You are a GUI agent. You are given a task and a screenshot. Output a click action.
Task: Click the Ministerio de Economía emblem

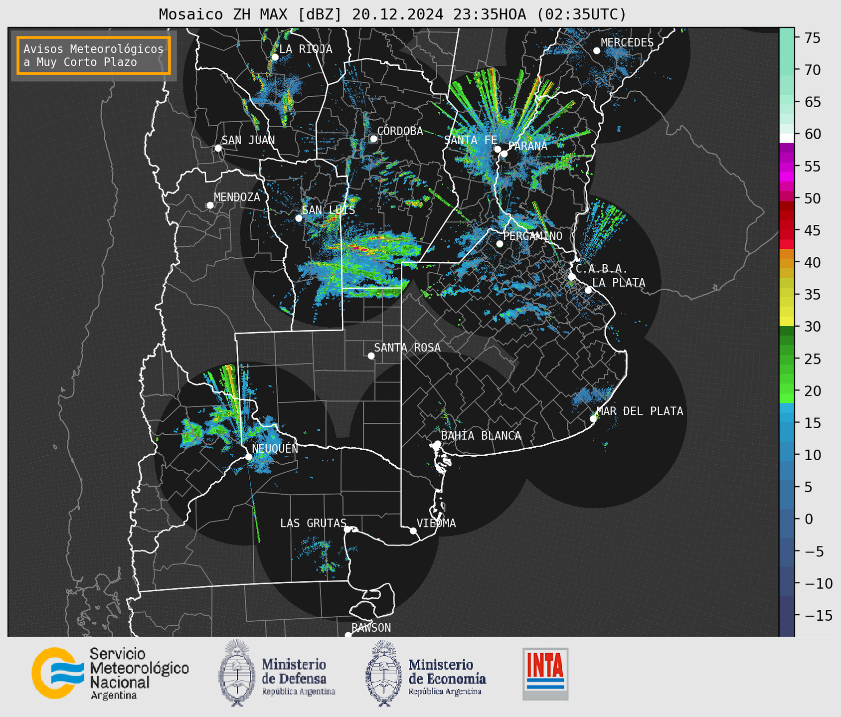pos(383,673)
